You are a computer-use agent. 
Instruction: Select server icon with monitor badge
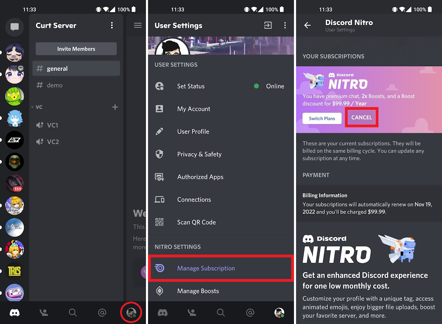tap(15, 74)
